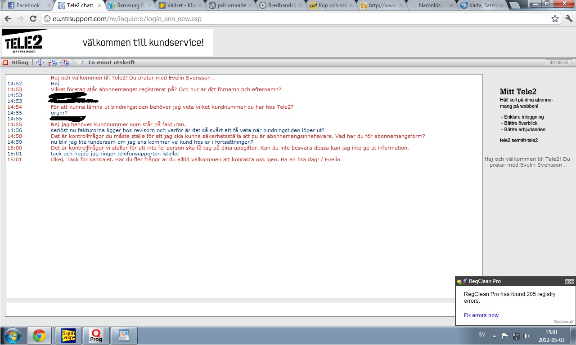Click the Ta emot utskrift button
This screenshot has height=345, width=576.
coord(111,62)
